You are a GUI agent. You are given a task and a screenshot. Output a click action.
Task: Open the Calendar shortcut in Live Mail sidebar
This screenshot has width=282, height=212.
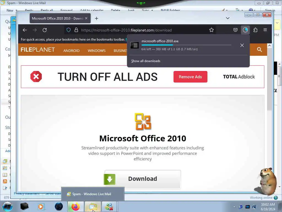[5, 168]
